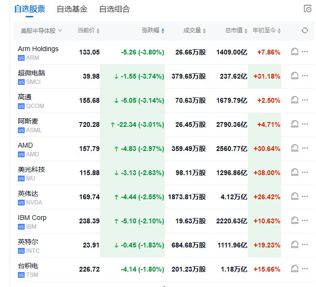Select market cap 2560.77亿
The width and height of the screenshot is (316, 287).
[232, 149]
